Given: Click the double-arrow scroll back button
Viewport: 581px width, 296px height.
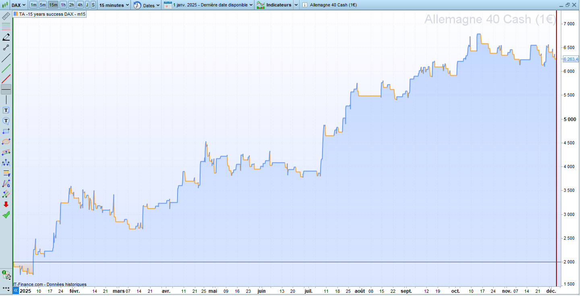Looking at the screenshot, I should point(16,290).
